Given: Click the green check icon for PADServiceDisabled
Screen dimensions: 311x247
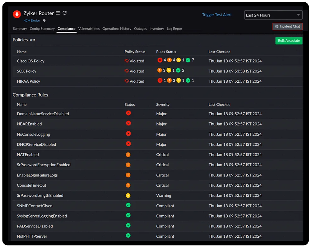Looking at the screenshot, I should pyautogui.click(x=128, y=226).
